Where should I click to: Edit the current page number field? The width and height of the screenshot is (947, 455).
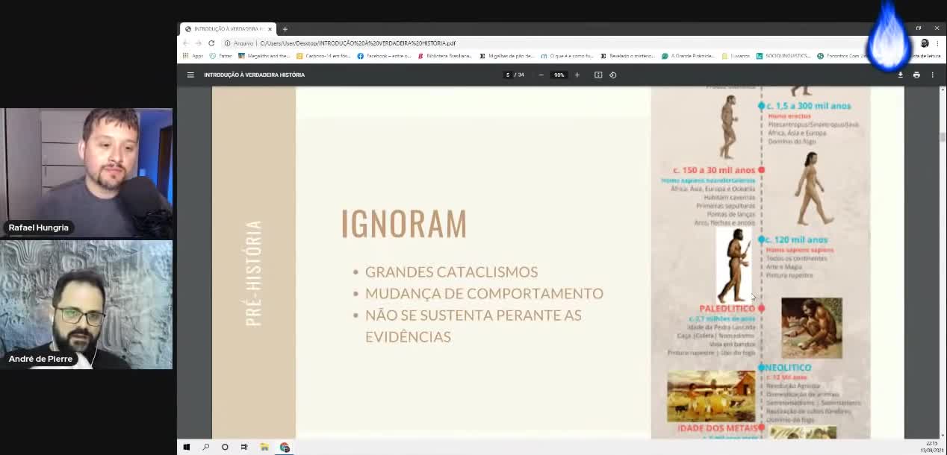[508, 75]
